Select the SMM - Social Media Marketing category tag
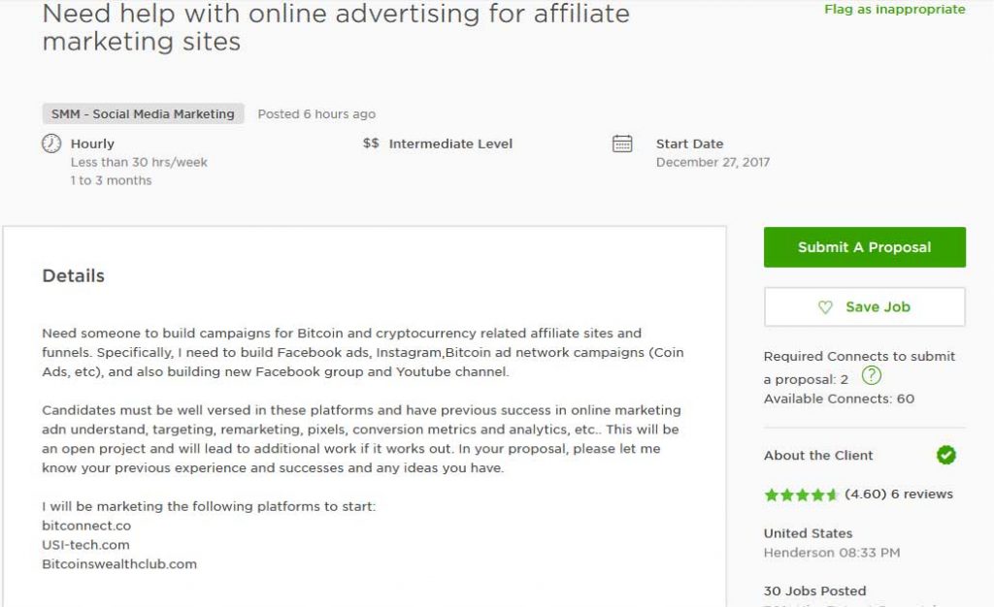This screenshot has height=607, width=994. point(142,113)
